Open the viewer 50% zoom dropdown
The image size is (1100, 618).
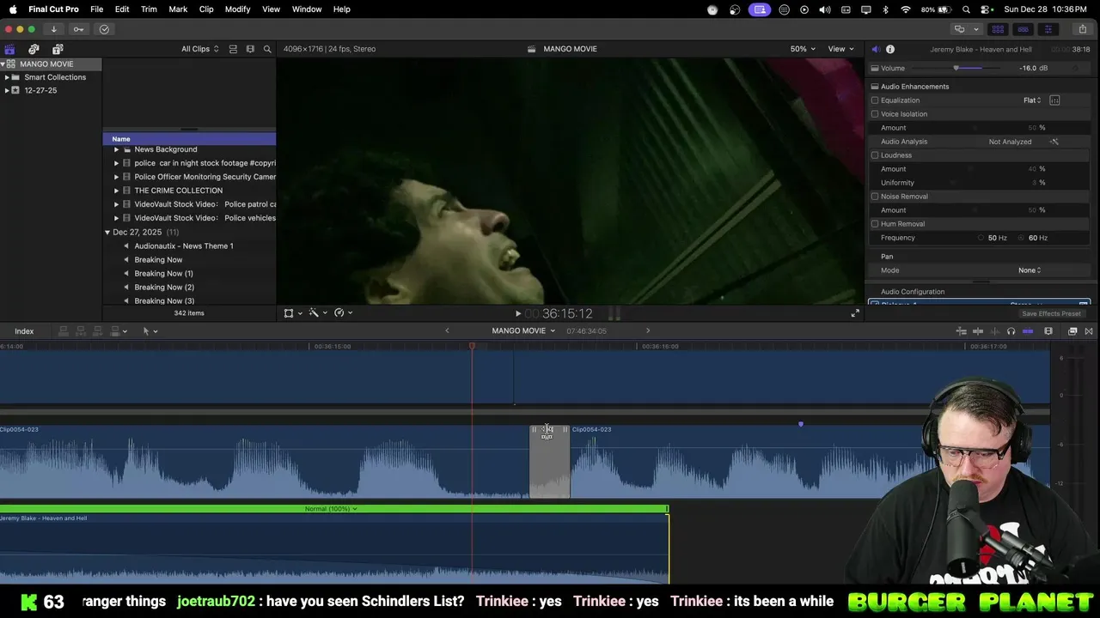pyautogui.click(x=803, y=49)
